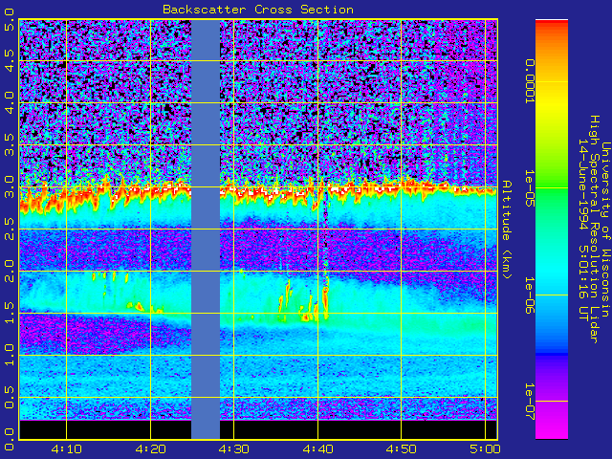612x459 pixels.
Task: Click the 5.0 altitude axis label
Action: 9,19
